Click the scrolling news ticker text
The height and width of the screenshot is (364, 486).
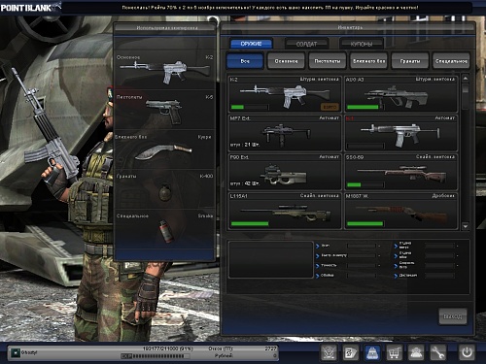[270, 7]
